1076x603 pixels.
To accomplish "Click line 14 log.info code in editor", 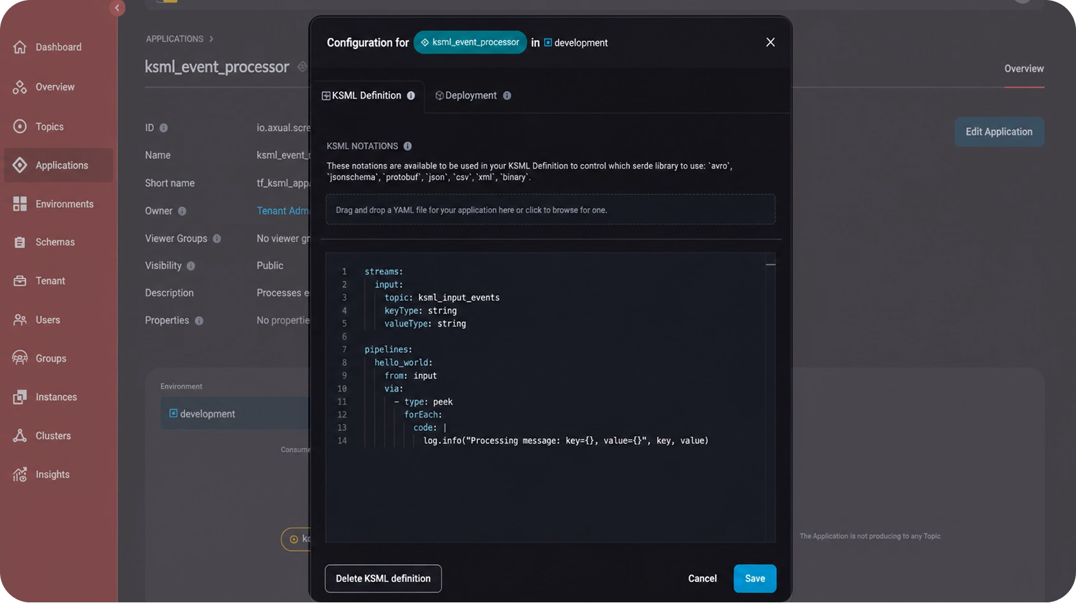I will coord(565,440).
